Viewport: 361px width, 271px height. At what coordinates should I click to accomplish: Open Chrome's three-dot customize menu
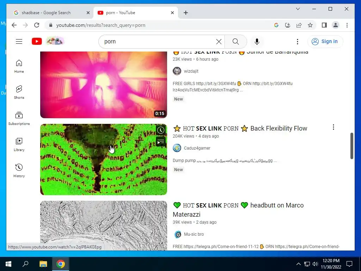click(x=347, y=25)
